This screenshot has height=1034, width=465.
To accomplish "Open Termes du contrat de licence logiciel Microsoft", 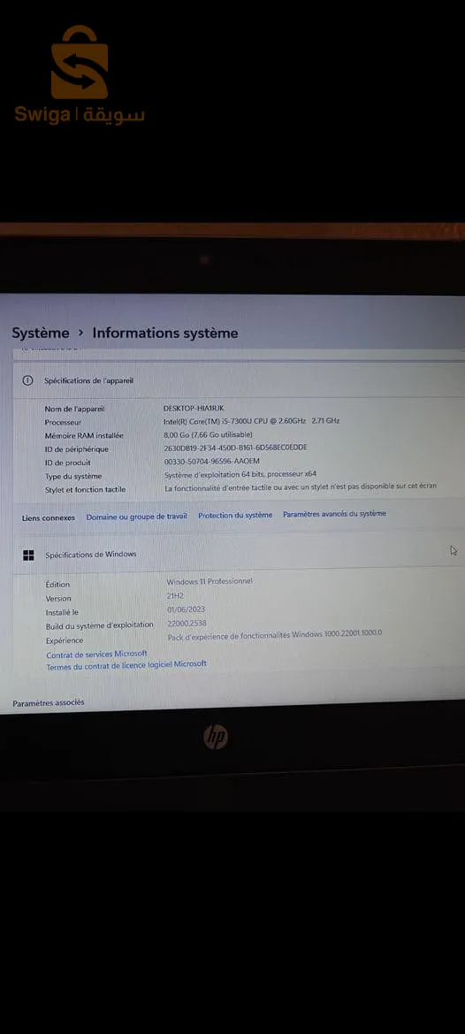I will point(126,665).
